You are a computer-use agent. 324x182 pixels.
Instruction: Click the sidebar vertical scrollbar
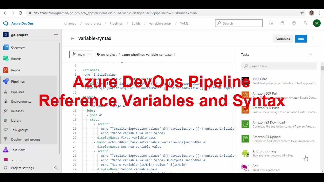(x=60, y=99)
